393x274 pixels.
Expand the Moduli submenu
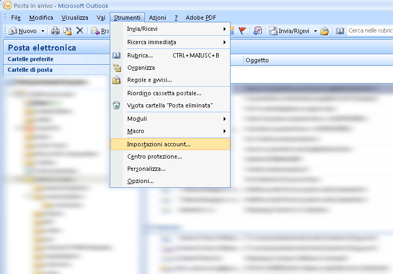[x=170, y=119]
